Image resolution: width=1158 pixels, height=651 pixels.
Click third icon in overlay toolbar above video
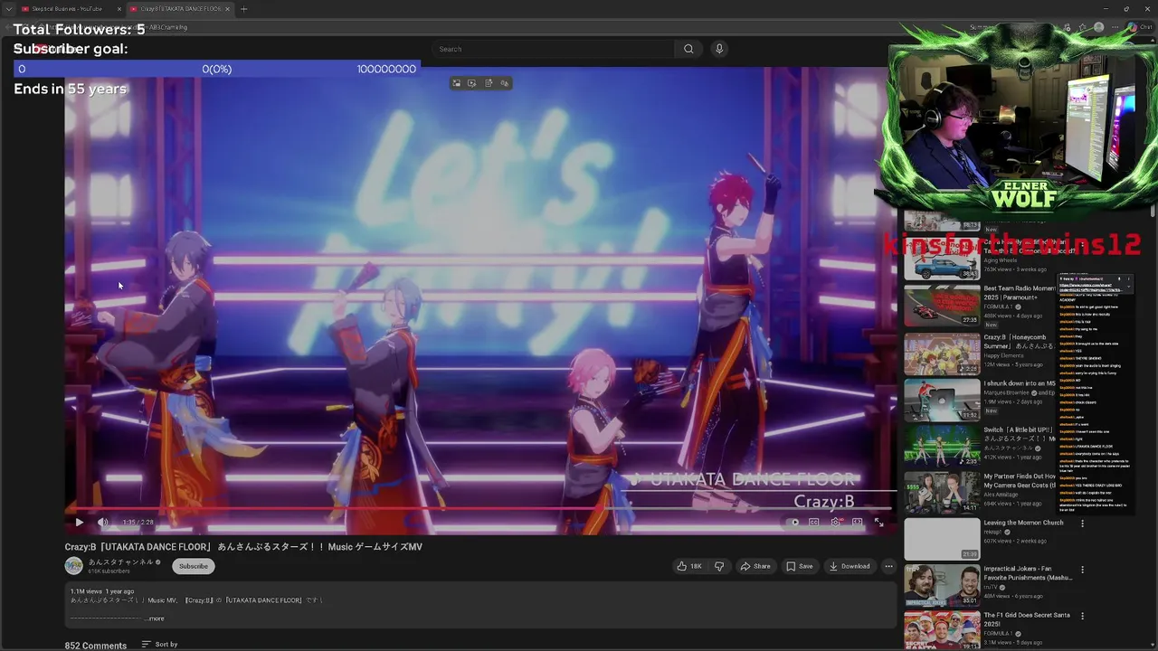489,83
